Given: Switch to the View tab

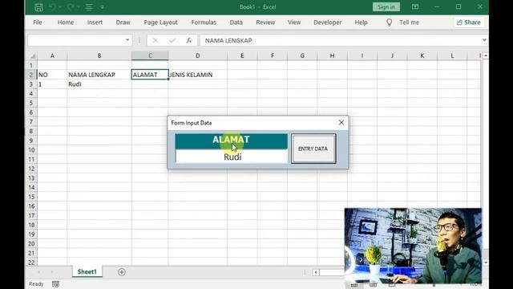Looking at the screenshot, I should 294,22.
